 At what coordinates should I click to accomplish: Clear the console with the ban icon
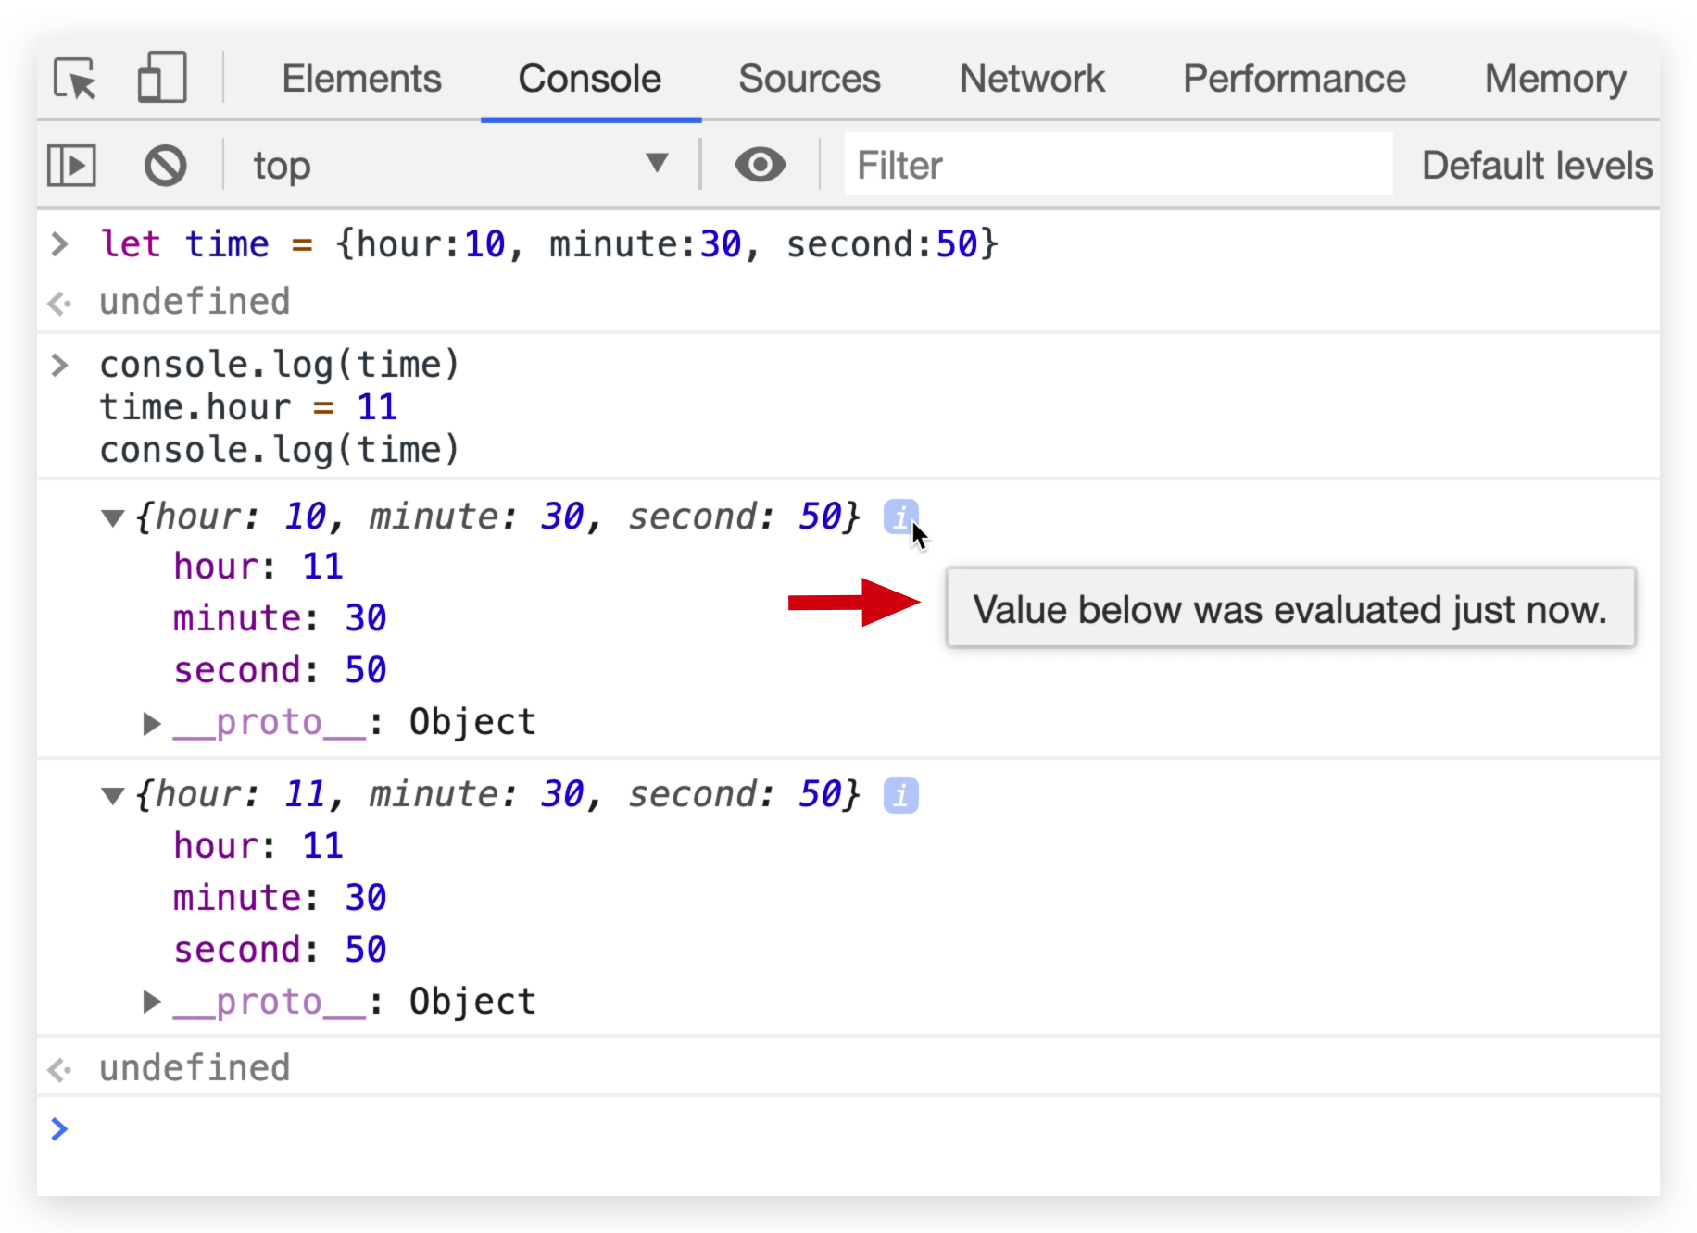(x=166, y=166)
